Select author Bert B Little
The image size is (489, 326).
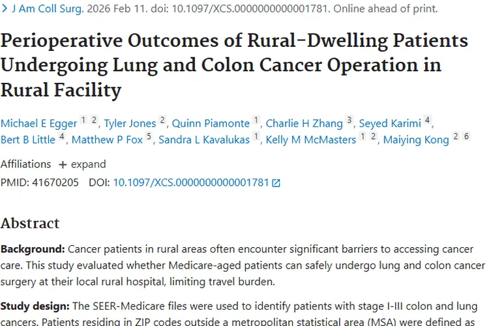[27, 140]
